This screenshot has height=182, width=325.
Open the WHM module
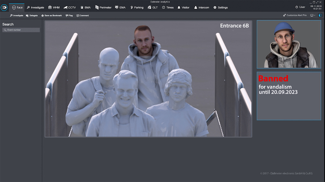54,7
